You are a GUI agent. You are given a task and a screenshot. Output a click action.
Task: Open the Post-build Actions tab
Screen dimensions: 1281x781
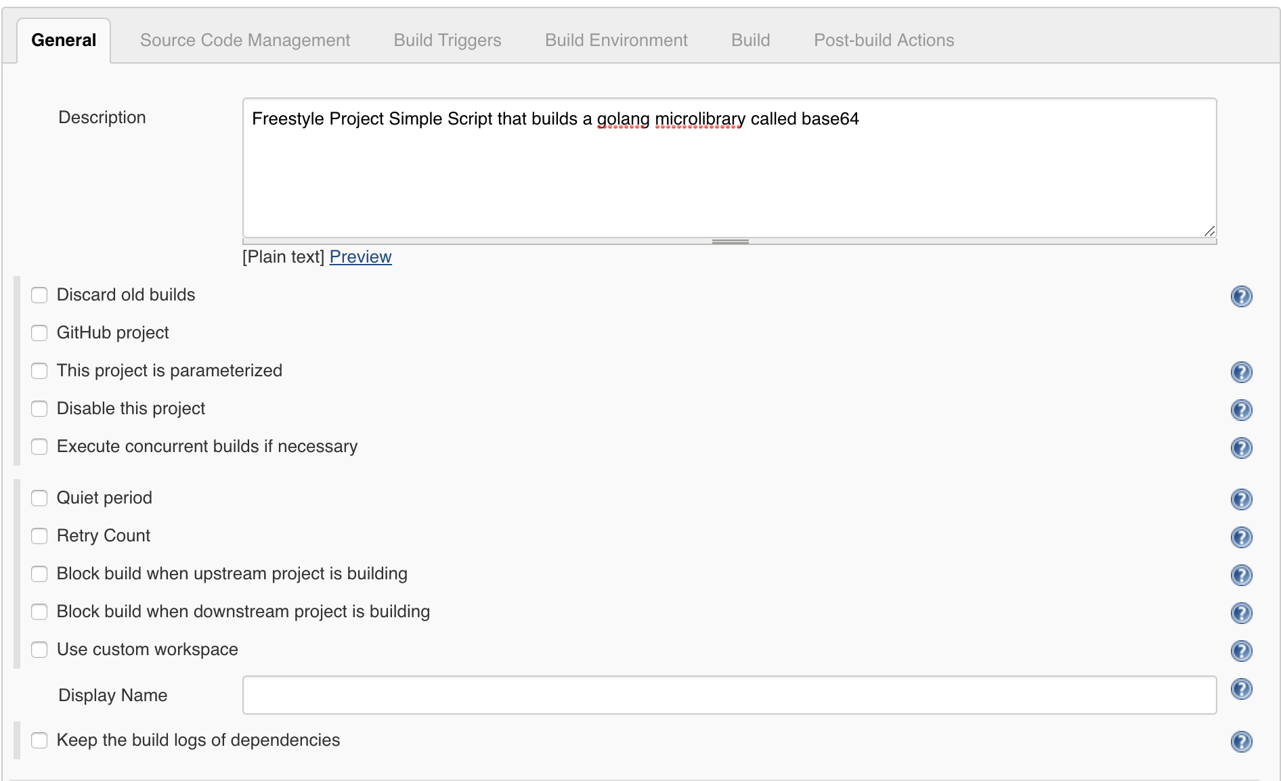pyautogui.click(x=884, y=41)
